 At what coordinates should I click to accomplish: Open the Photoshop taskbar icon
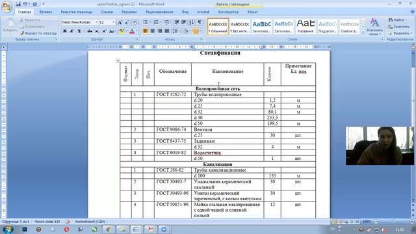[25, 229]
